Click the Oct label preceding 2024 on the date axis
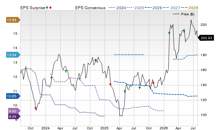 (31, 128)
